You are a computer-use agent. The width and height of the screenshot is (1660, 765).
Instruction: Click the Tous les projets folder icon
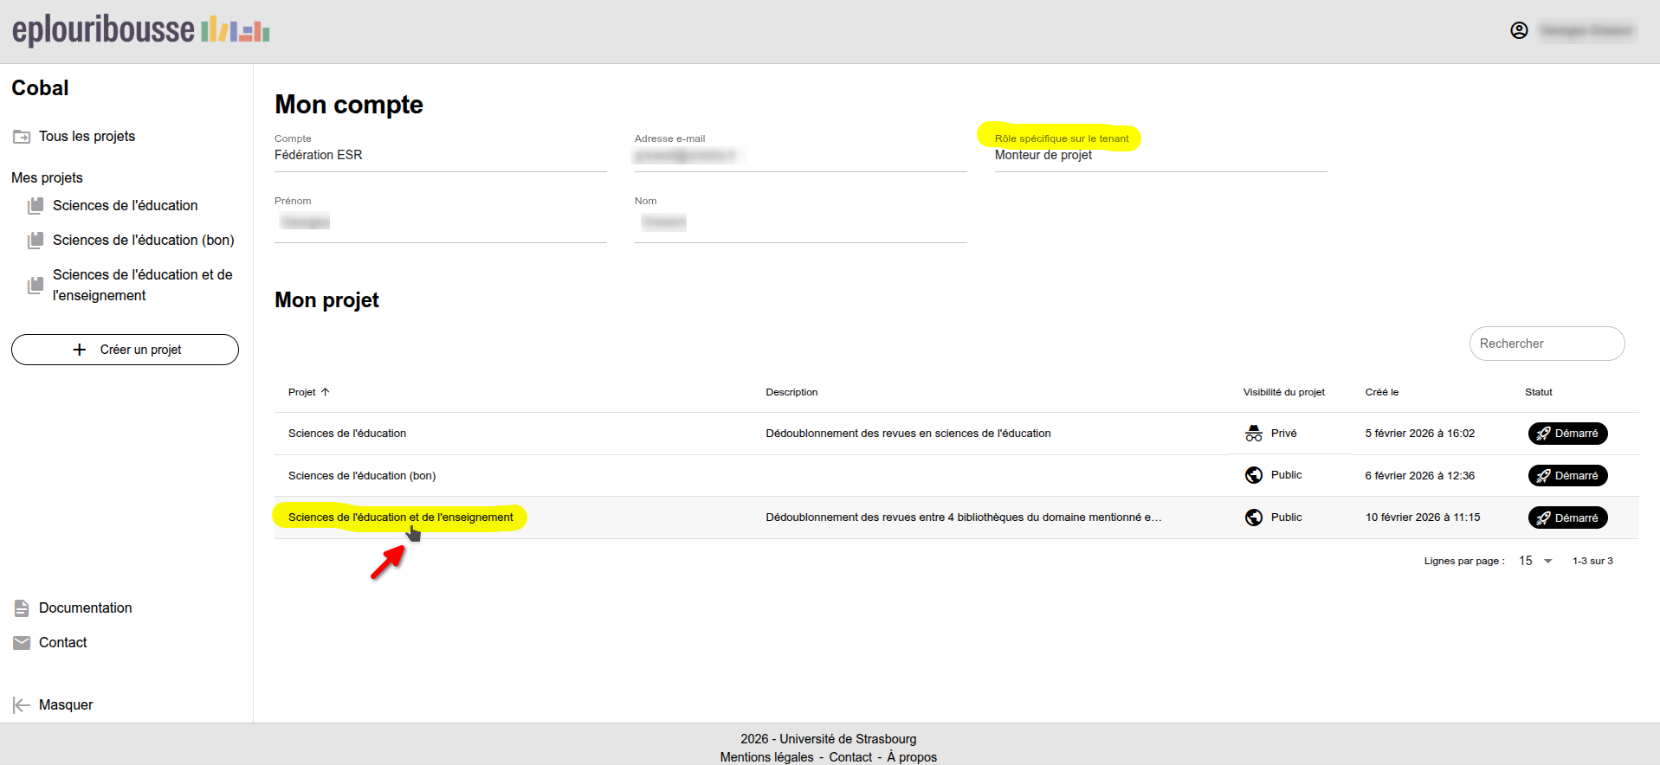point(22,137)
